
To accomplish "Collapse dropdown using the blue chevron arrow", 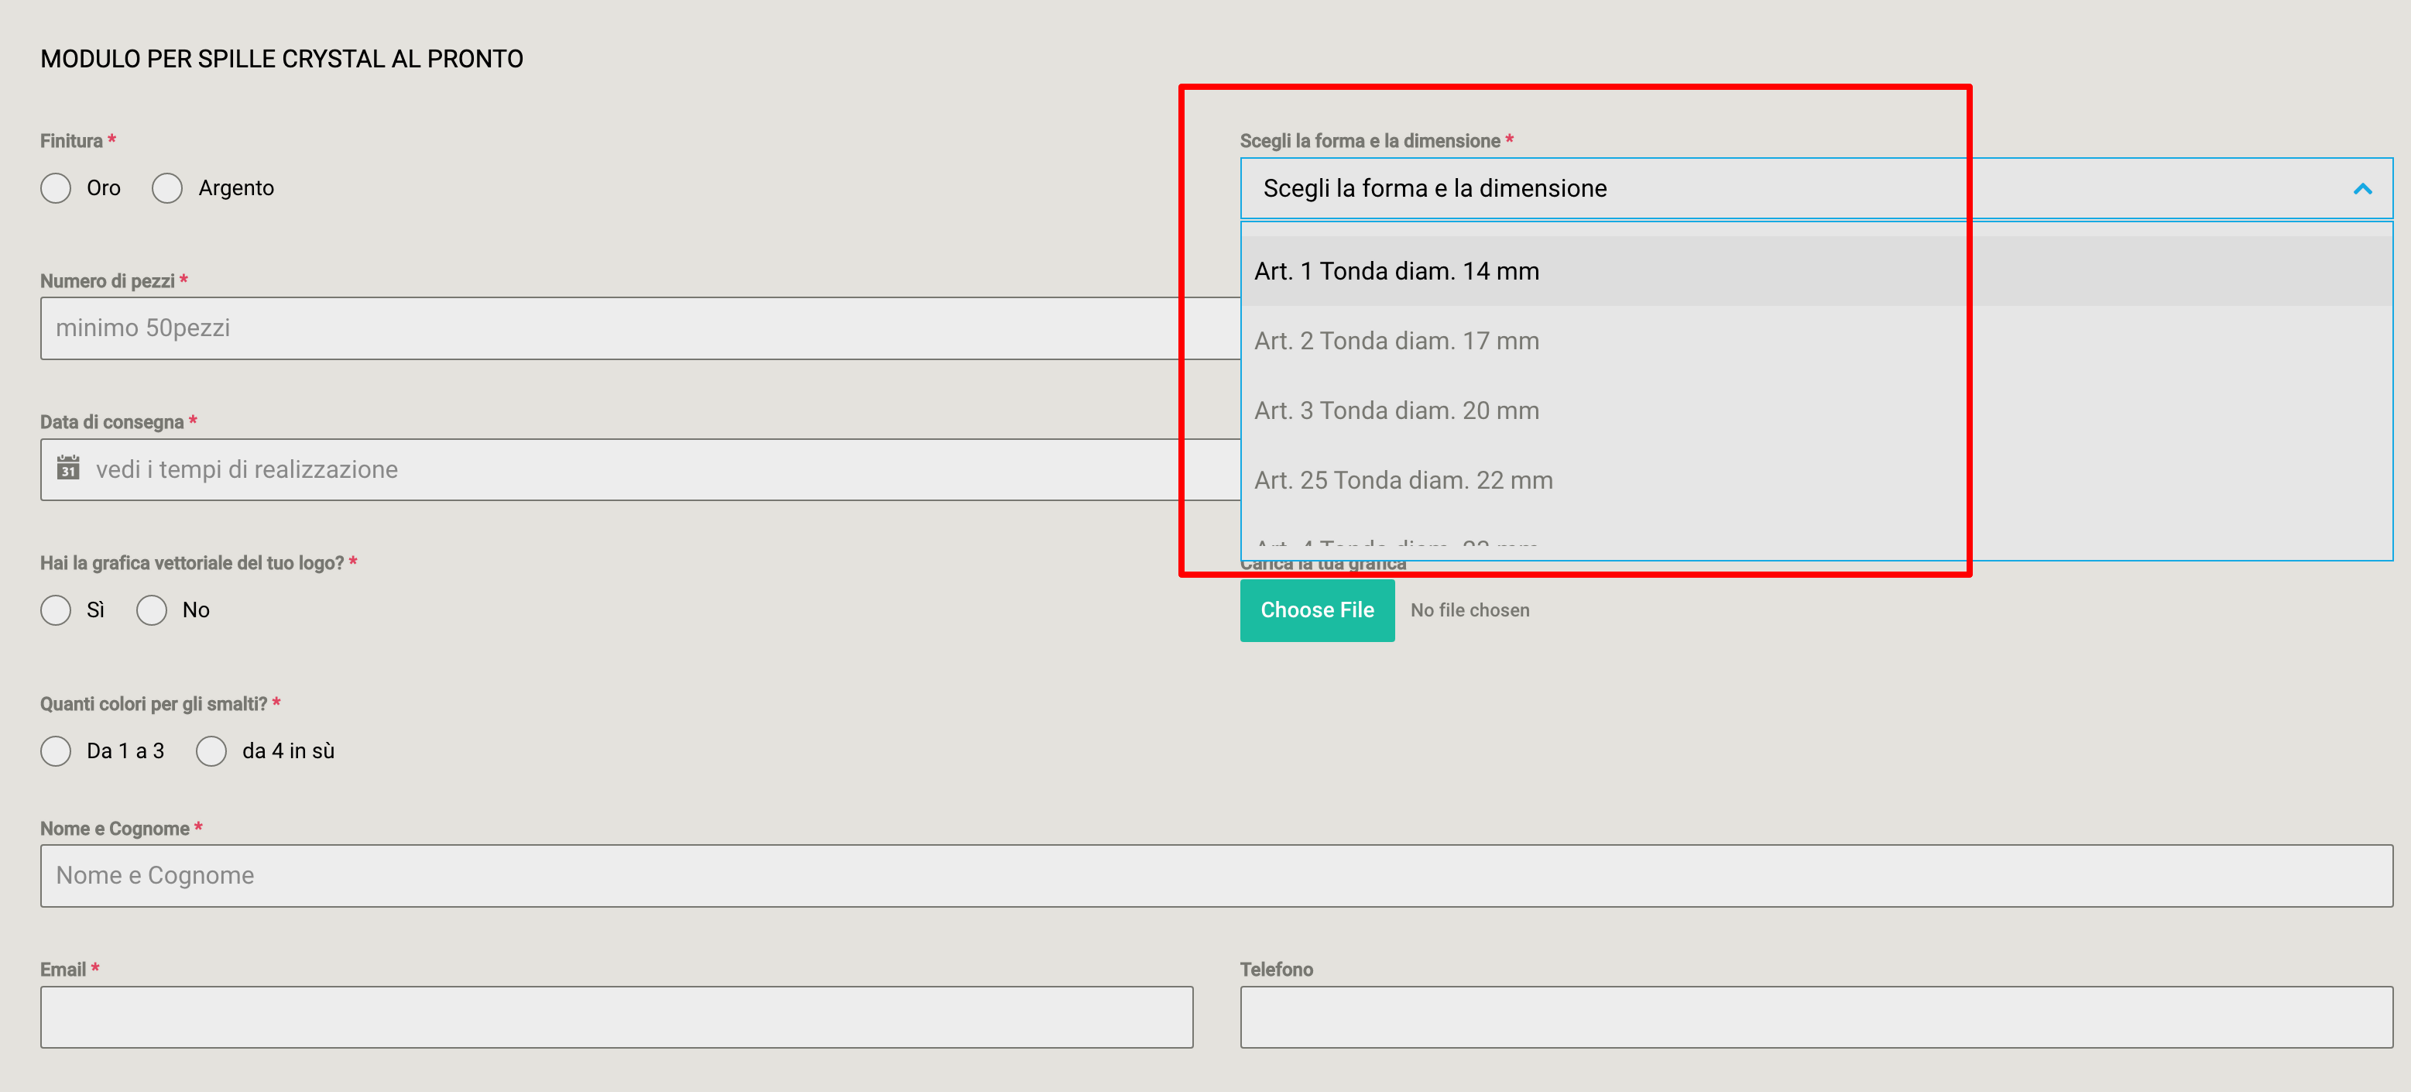I will [2361, 189].
